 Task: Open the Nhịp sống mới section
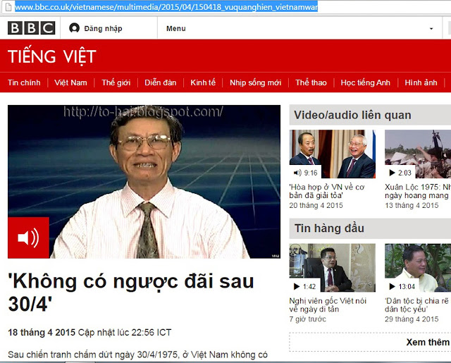point(255,82)
